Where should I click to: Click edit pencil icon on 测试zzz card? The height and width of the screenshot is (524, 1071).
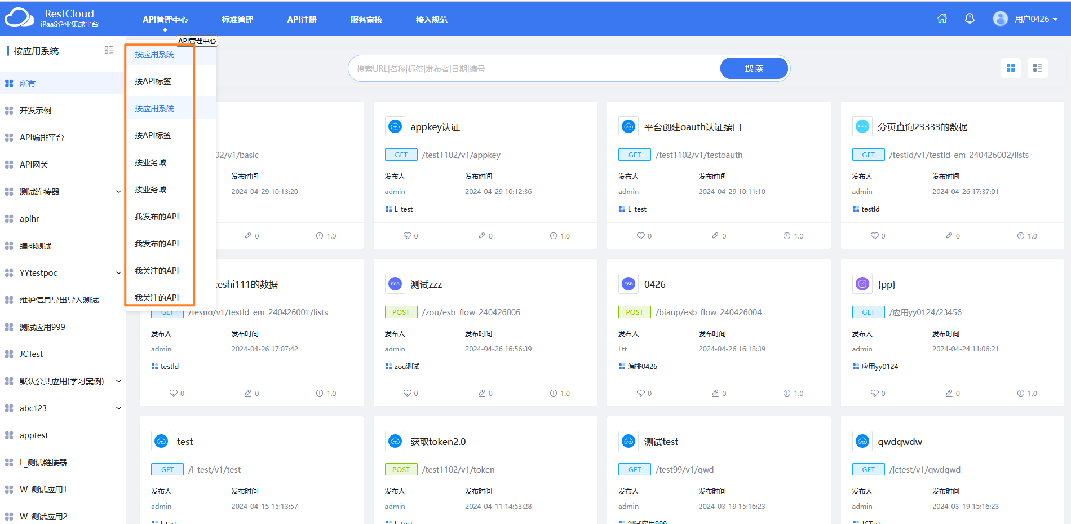(x=482, y=393)
